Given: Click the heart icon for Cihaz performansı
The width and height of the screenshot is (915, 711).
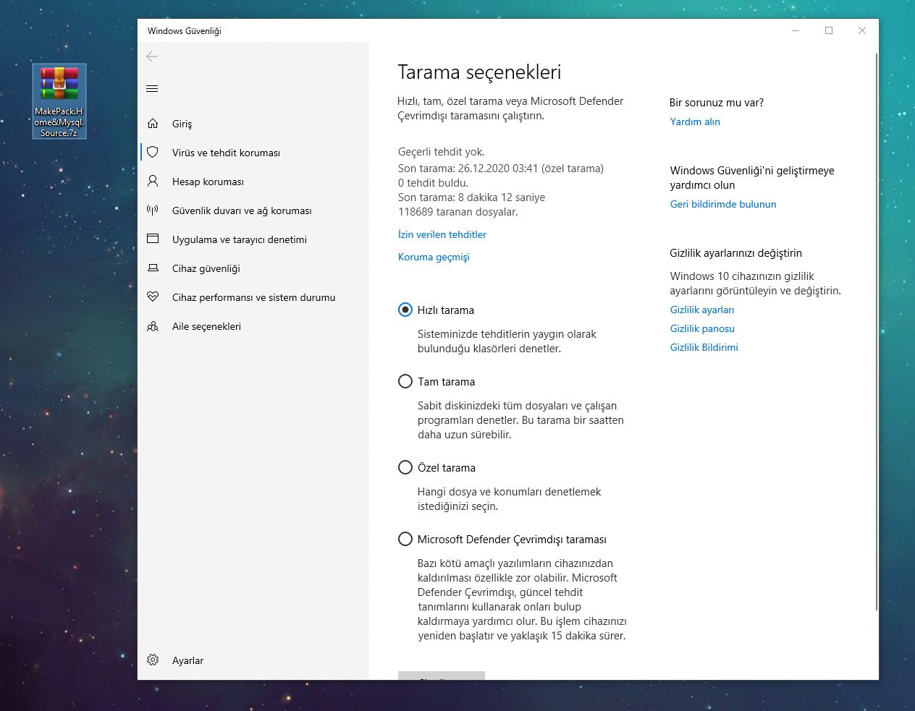Looking at the screenshot, I should click(x=153, y=297).
